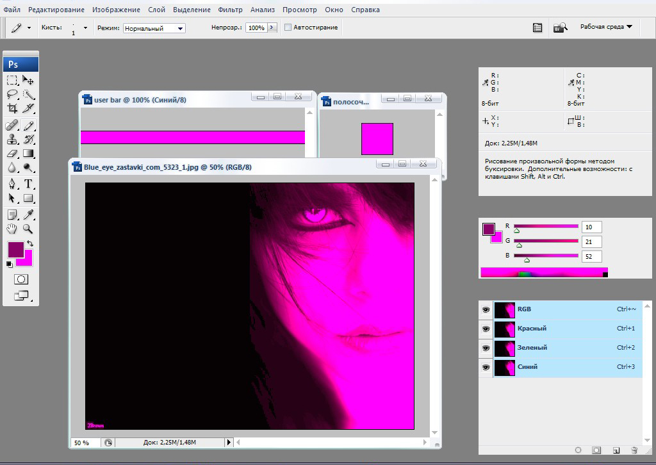
Task: Open the Непрозр. opacity slider arrow
Action: tap(272, 28)
